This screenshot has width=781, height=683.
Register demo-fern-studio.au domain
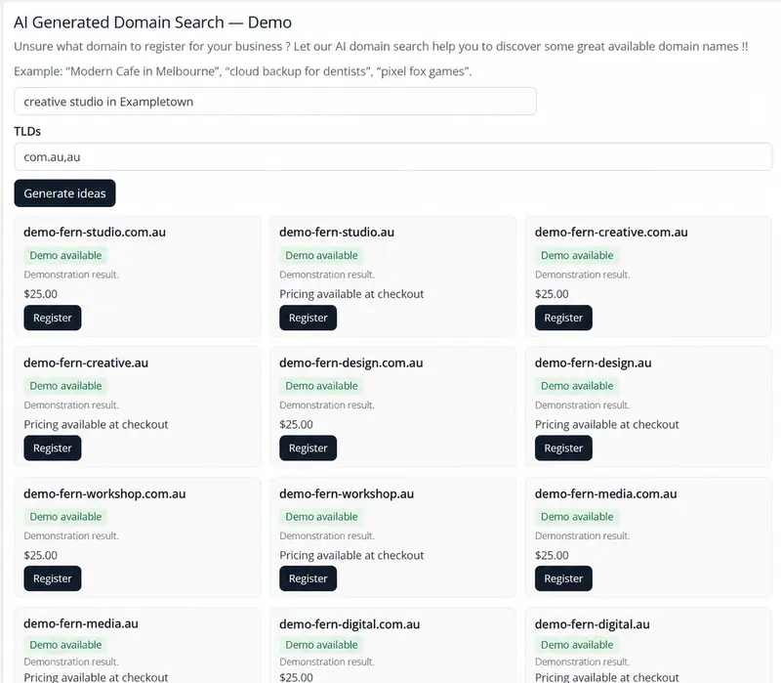tap(308, 318)
